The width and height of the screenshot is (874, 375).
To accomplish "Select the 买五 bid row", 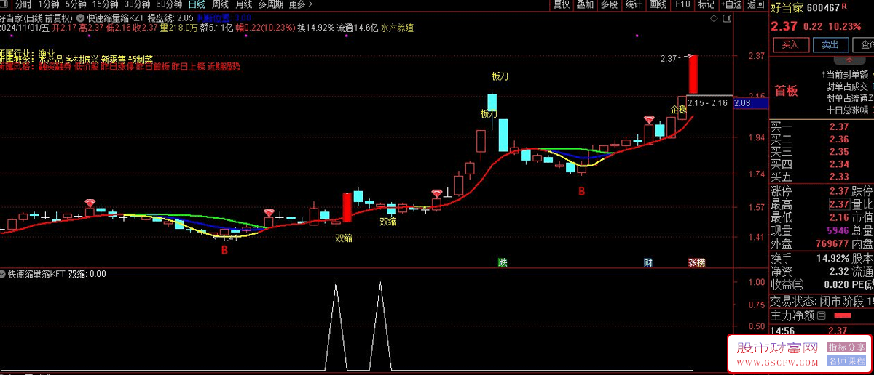I will point(822,177).
